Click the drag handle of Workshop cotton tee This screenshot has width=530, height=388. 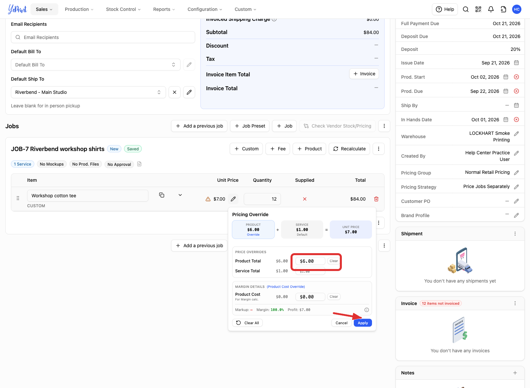(x=18, y=198)
